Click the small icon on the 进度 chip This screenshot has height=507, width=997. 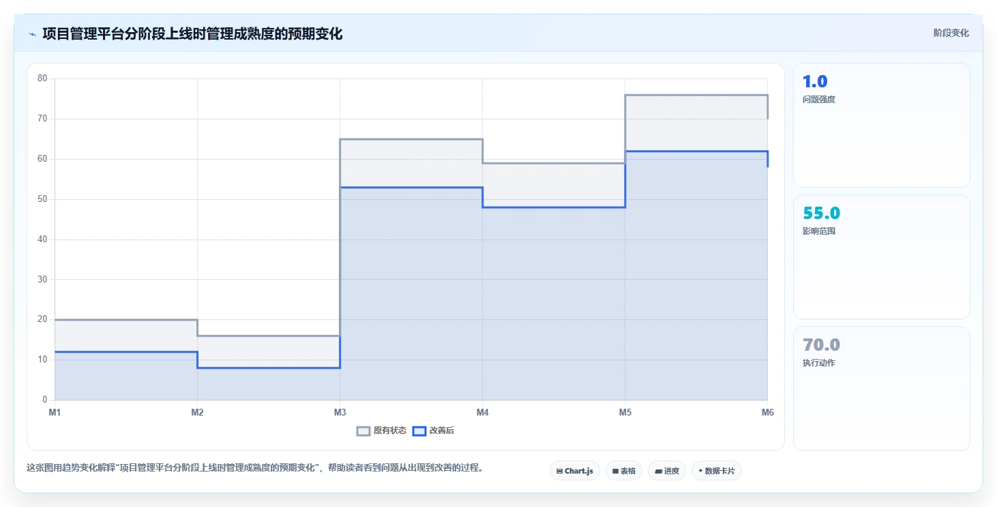[x=658, y=471]
